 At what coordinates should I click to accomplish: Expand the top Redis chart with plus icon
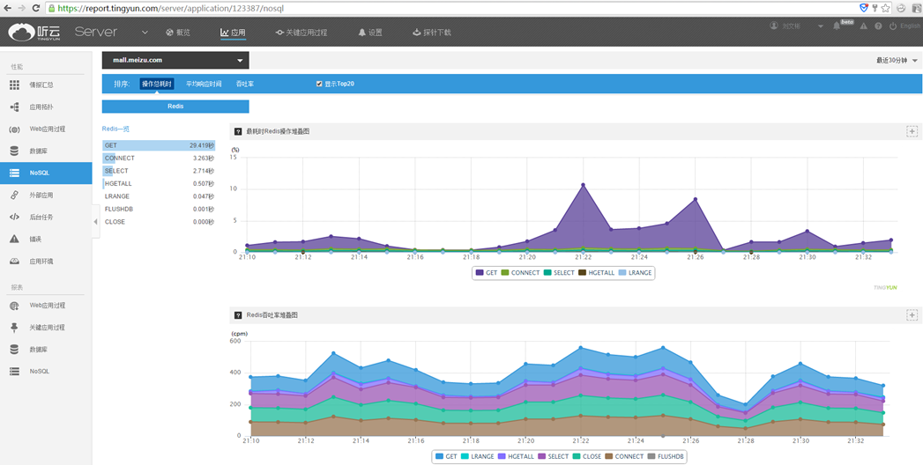click(912, 131)
